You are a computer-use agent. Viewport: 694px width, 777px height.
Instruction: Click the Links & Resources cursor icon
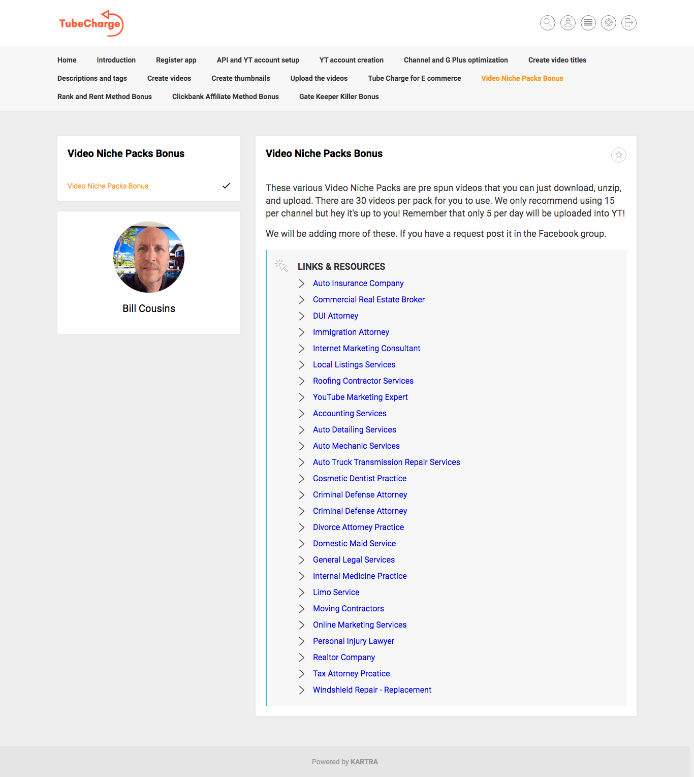(x=281, y=265)
